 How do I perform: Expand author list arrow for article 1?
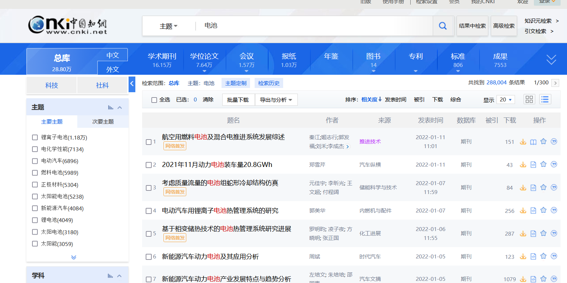coord(348,146)
